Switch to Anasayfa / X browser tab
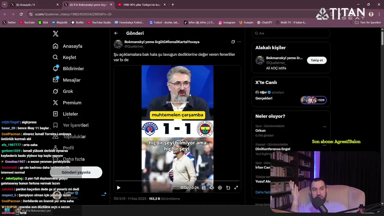Viewport: 384px width, 216px height. 34,4
